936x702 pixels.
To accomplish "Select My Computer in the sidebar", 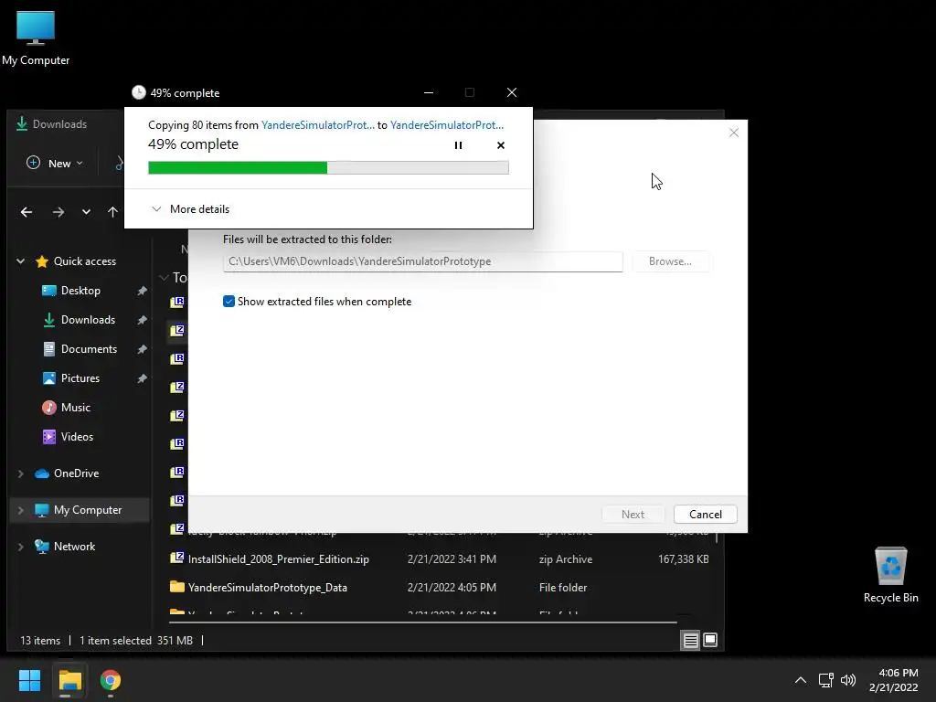I will [87, 510].
